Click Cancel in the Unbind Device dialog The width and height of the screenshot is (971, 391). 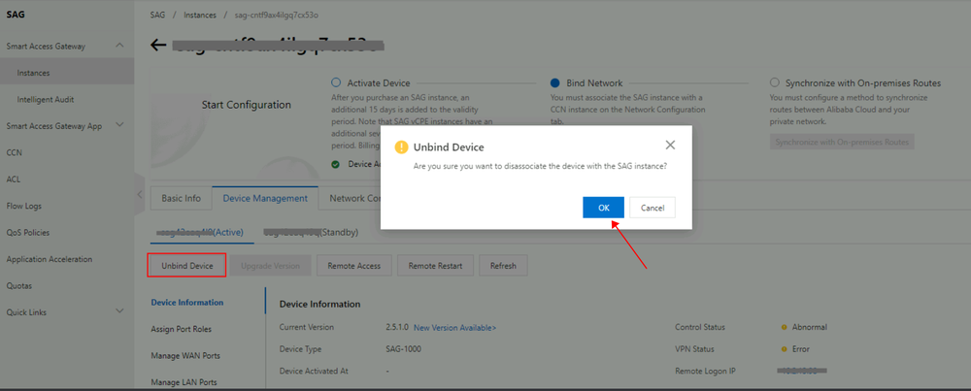[x=653, y=208]
